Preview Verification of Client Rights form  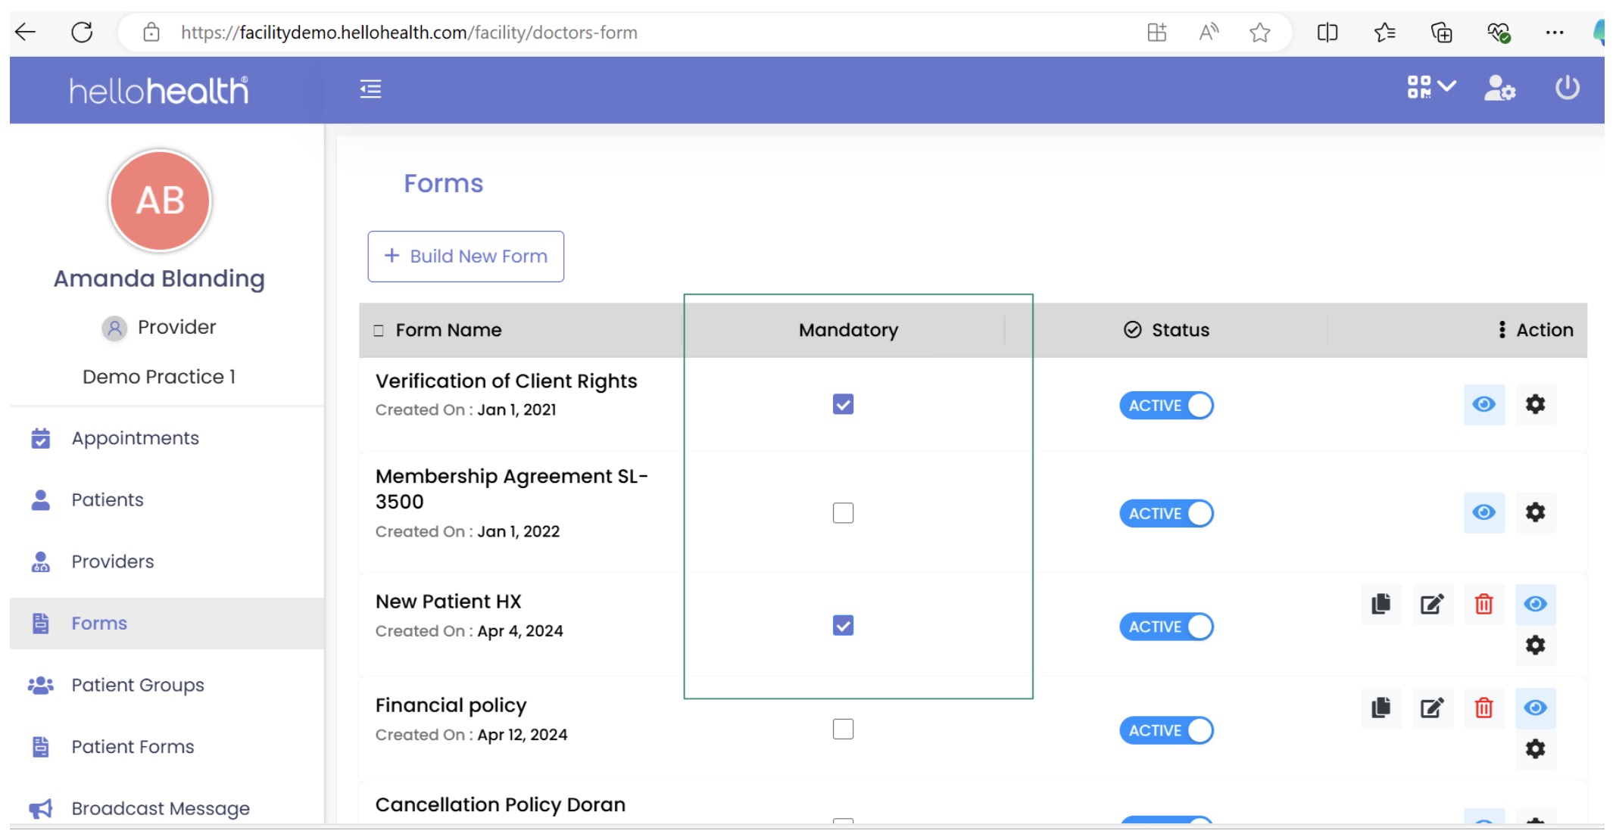pos(1483,404)
